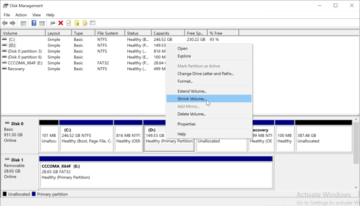Screen dimensions: 360x206
Task: Click the drive icon beside Recovery volume row
Action: tap(4, 69)
